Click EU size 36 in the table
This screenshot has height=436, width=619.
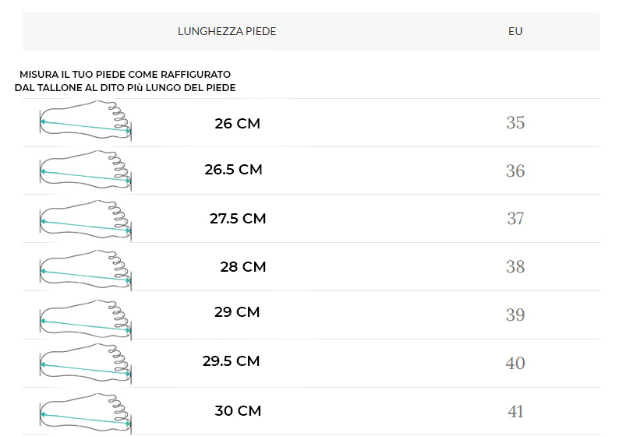tap(515, 171)
